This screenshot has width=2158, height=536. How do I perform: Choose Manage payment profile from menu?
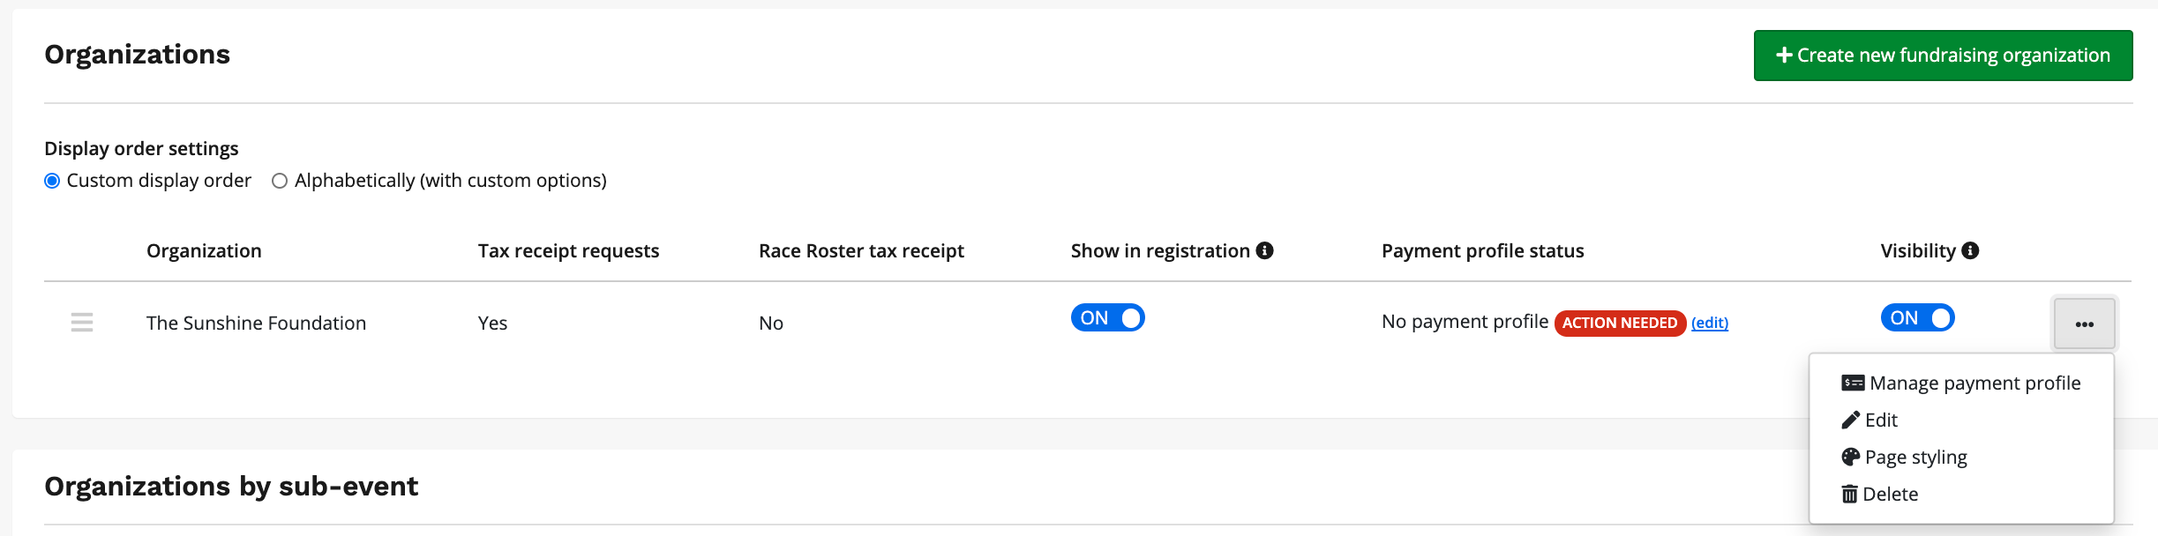pos(1974,383)
